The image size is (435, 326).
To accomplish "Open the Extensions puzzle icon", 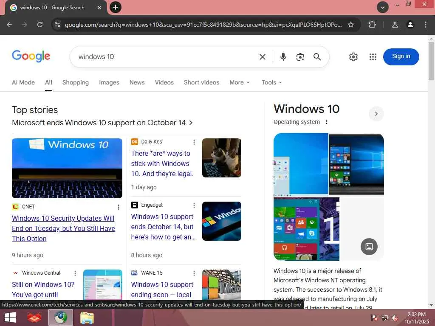I will 372,25.
